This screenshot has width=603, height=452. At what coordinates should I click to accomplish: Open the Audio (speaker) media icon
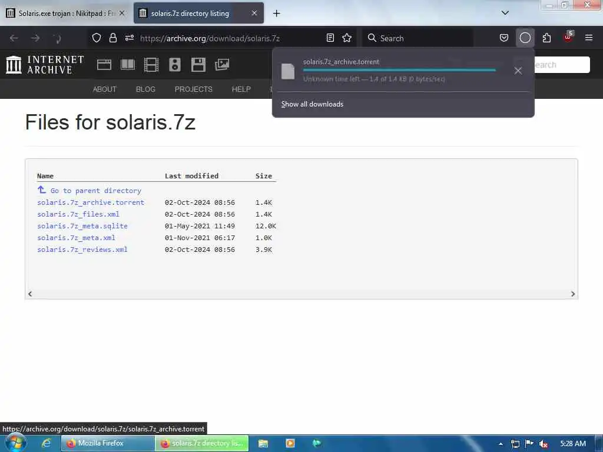coord(174,65)
